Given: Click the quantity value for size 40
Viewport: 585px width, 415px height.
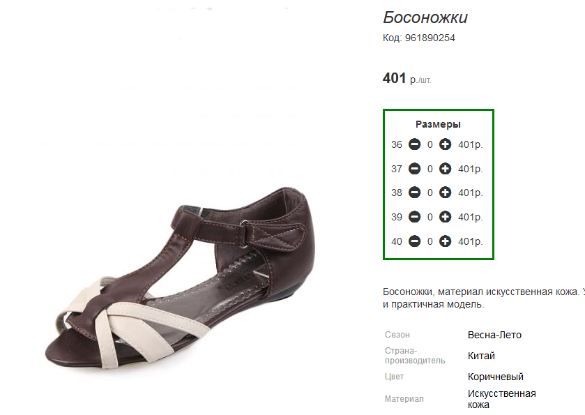Looking at the screenshot, I should coord(430,241).
